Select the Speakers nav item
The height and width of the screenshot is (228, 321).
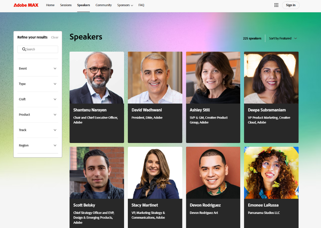84,5
